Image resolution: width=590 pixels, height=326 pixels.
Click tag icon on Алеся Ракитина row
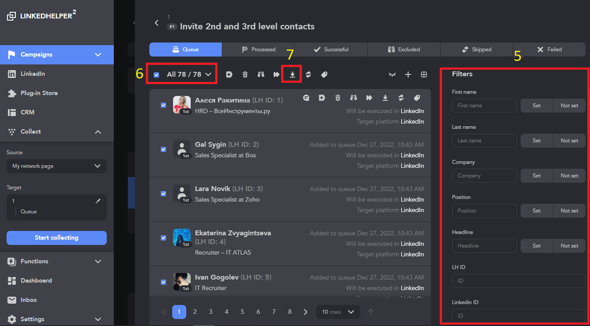tap(417, 98)
